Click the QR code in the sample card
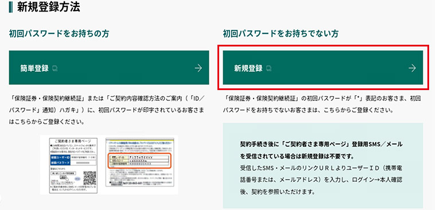This screenshot has width=436, height=210. click(x=90, y=178)
